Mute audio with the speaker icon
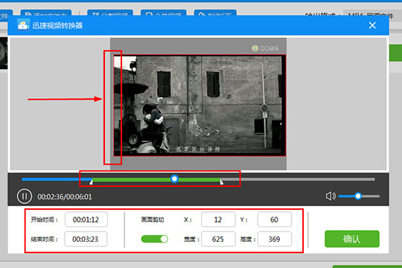402x268 pixels. pos(331,197)
